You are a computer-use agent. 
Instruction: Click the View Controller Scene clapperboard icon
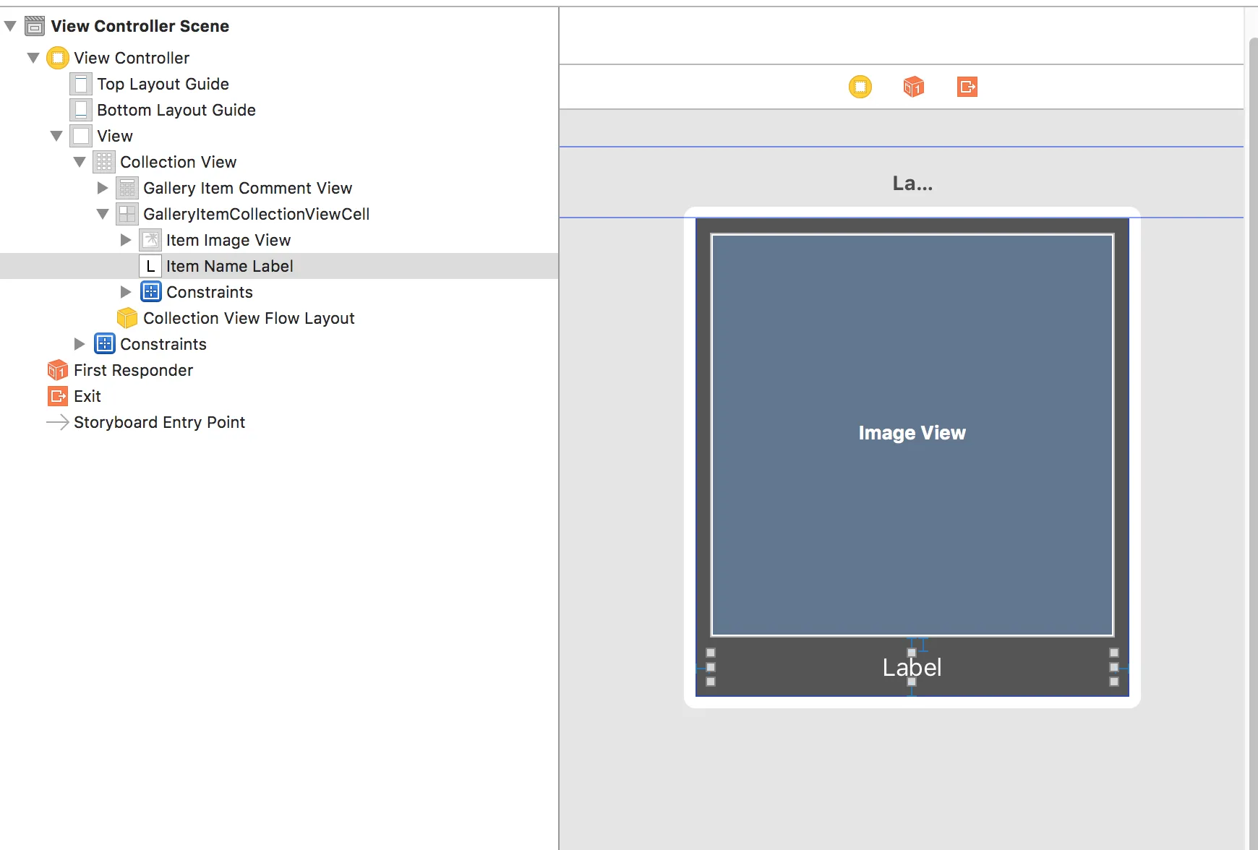(35, 26)
